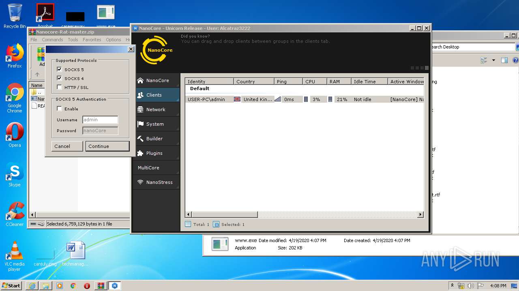Click the 21% RAM usage cell
The width and height of the screenshot is (519, 291).
pyautogui.click(x=342, y=99)
